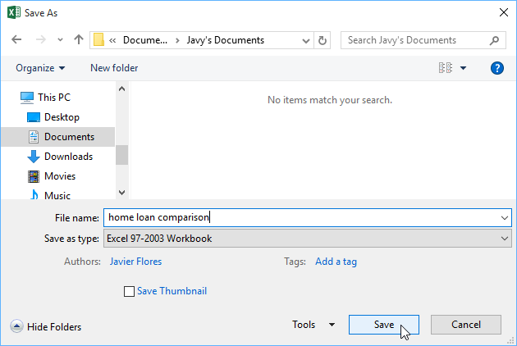Refresh the current folder view
This screenshot has width=517, height=346.
pos(323,40)
